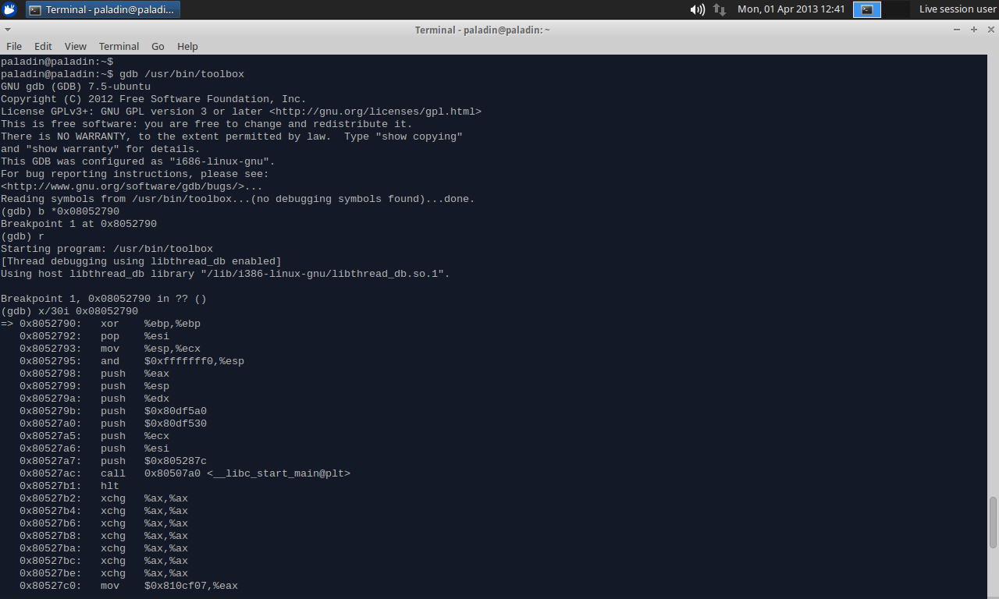Open the Edit menu
Viewport: 999px width, 599px height.
tap(43, 46)
